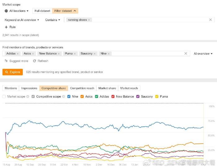The height and width of the screenshot is (168, 217).
Task: Remove the Puma brand tag
Action: pos(75,54)
